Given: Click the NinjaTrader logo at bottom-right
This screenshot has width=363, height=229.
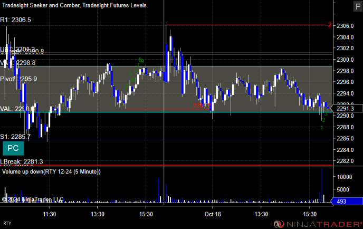Looking at the screenshot, I should tap(318, 224).
